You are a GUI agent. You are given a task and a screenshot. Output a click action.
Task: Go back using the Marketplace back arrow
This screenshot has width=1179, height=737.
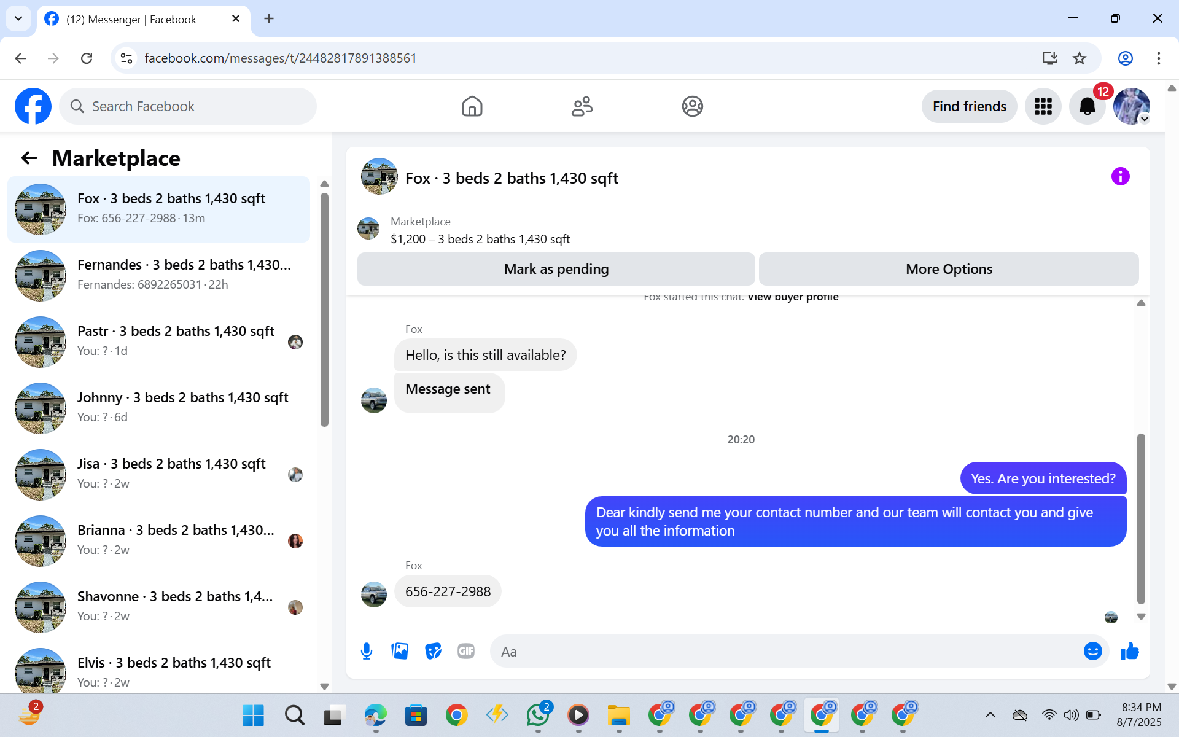[29, 158]
